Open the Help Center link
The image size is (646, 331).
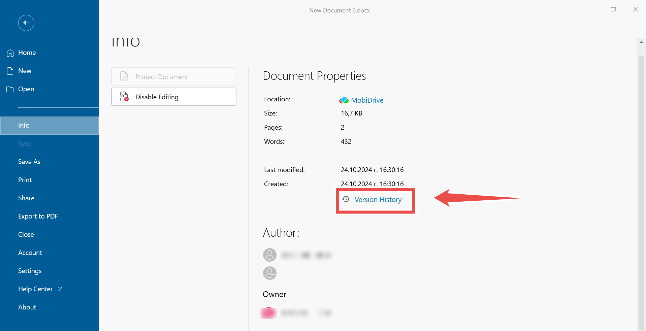coord(50,289)
